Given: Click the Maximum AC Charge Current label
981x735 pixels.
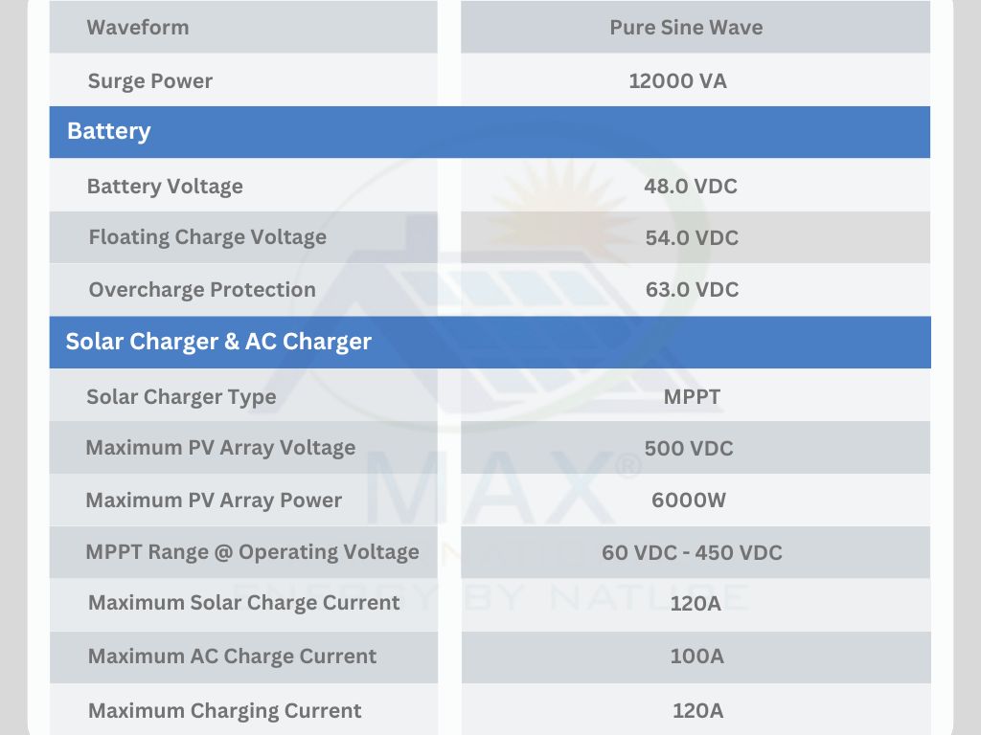Looking at the screenshot, I should 232,657.
